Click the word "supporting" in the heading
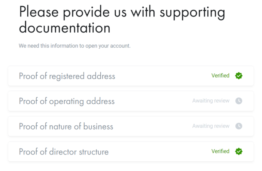The width and height of the screenshot is (262, 171). [192, 13]
